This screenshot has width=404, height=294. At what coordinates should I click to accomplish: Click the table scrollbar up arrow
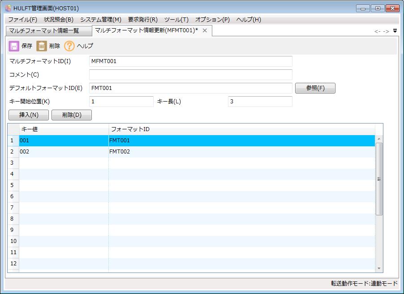pos(379,139)
